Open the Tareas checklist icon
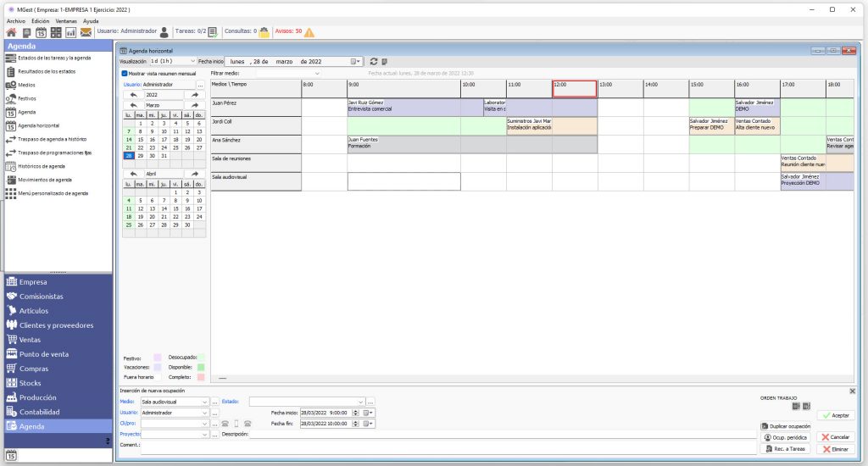Screen dimensions: 868x466 (213, 32)
